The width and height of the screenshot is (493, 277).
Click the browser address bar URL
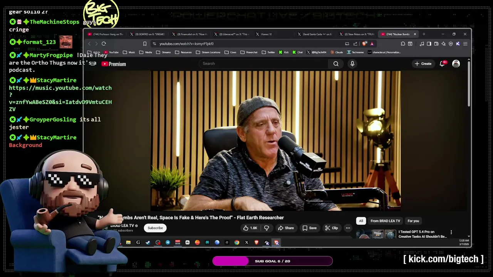pos(186,44)
